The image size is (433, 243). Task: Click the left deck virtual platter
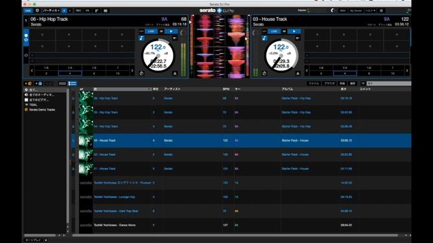[158, 56]
